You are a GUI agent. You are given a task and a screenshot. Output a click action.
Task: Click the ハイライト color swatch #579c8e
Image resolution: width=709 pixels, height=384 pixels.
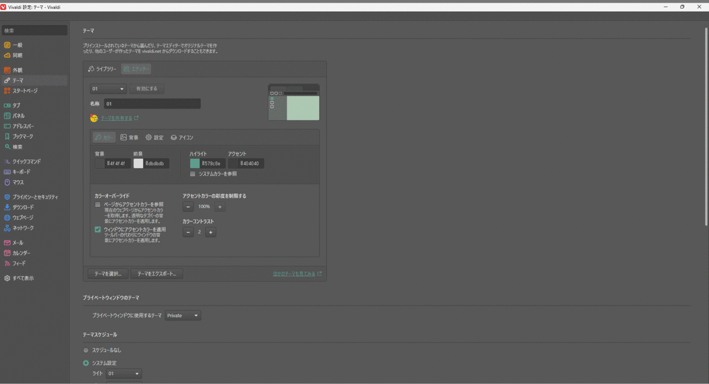(x=195, y=163)
